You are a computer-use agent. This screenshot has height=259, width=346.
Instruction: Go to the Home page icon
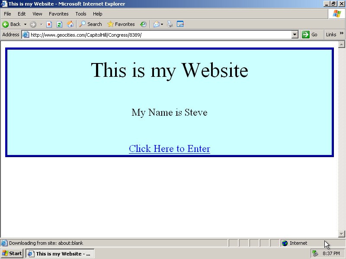coord(70,24)
